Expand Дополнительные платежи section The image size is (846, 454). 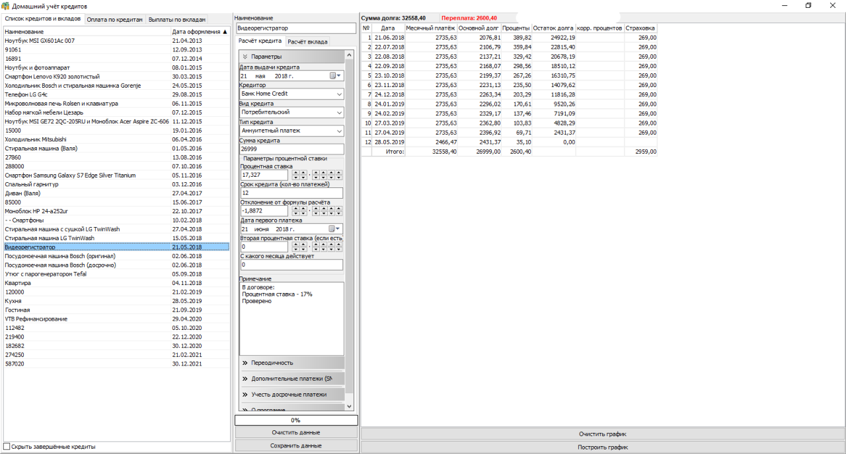coord(291,379)
